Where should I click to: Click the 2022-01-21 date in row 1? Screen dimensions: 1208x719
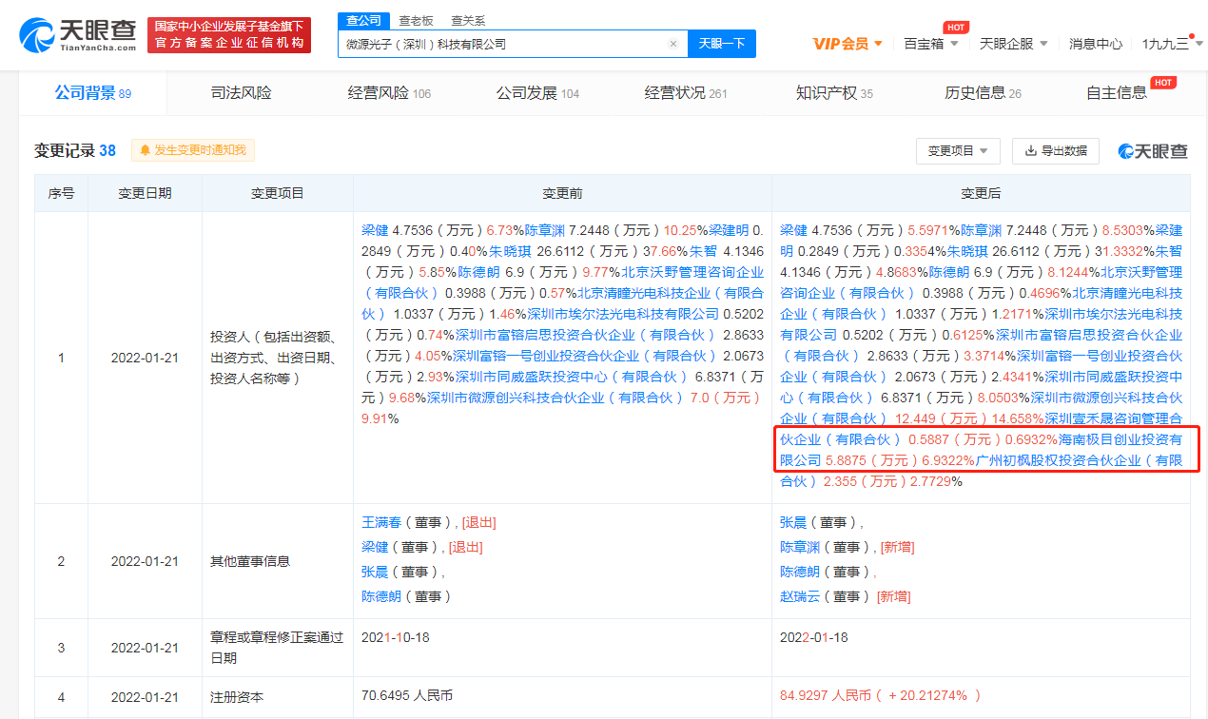click(145, 358)
